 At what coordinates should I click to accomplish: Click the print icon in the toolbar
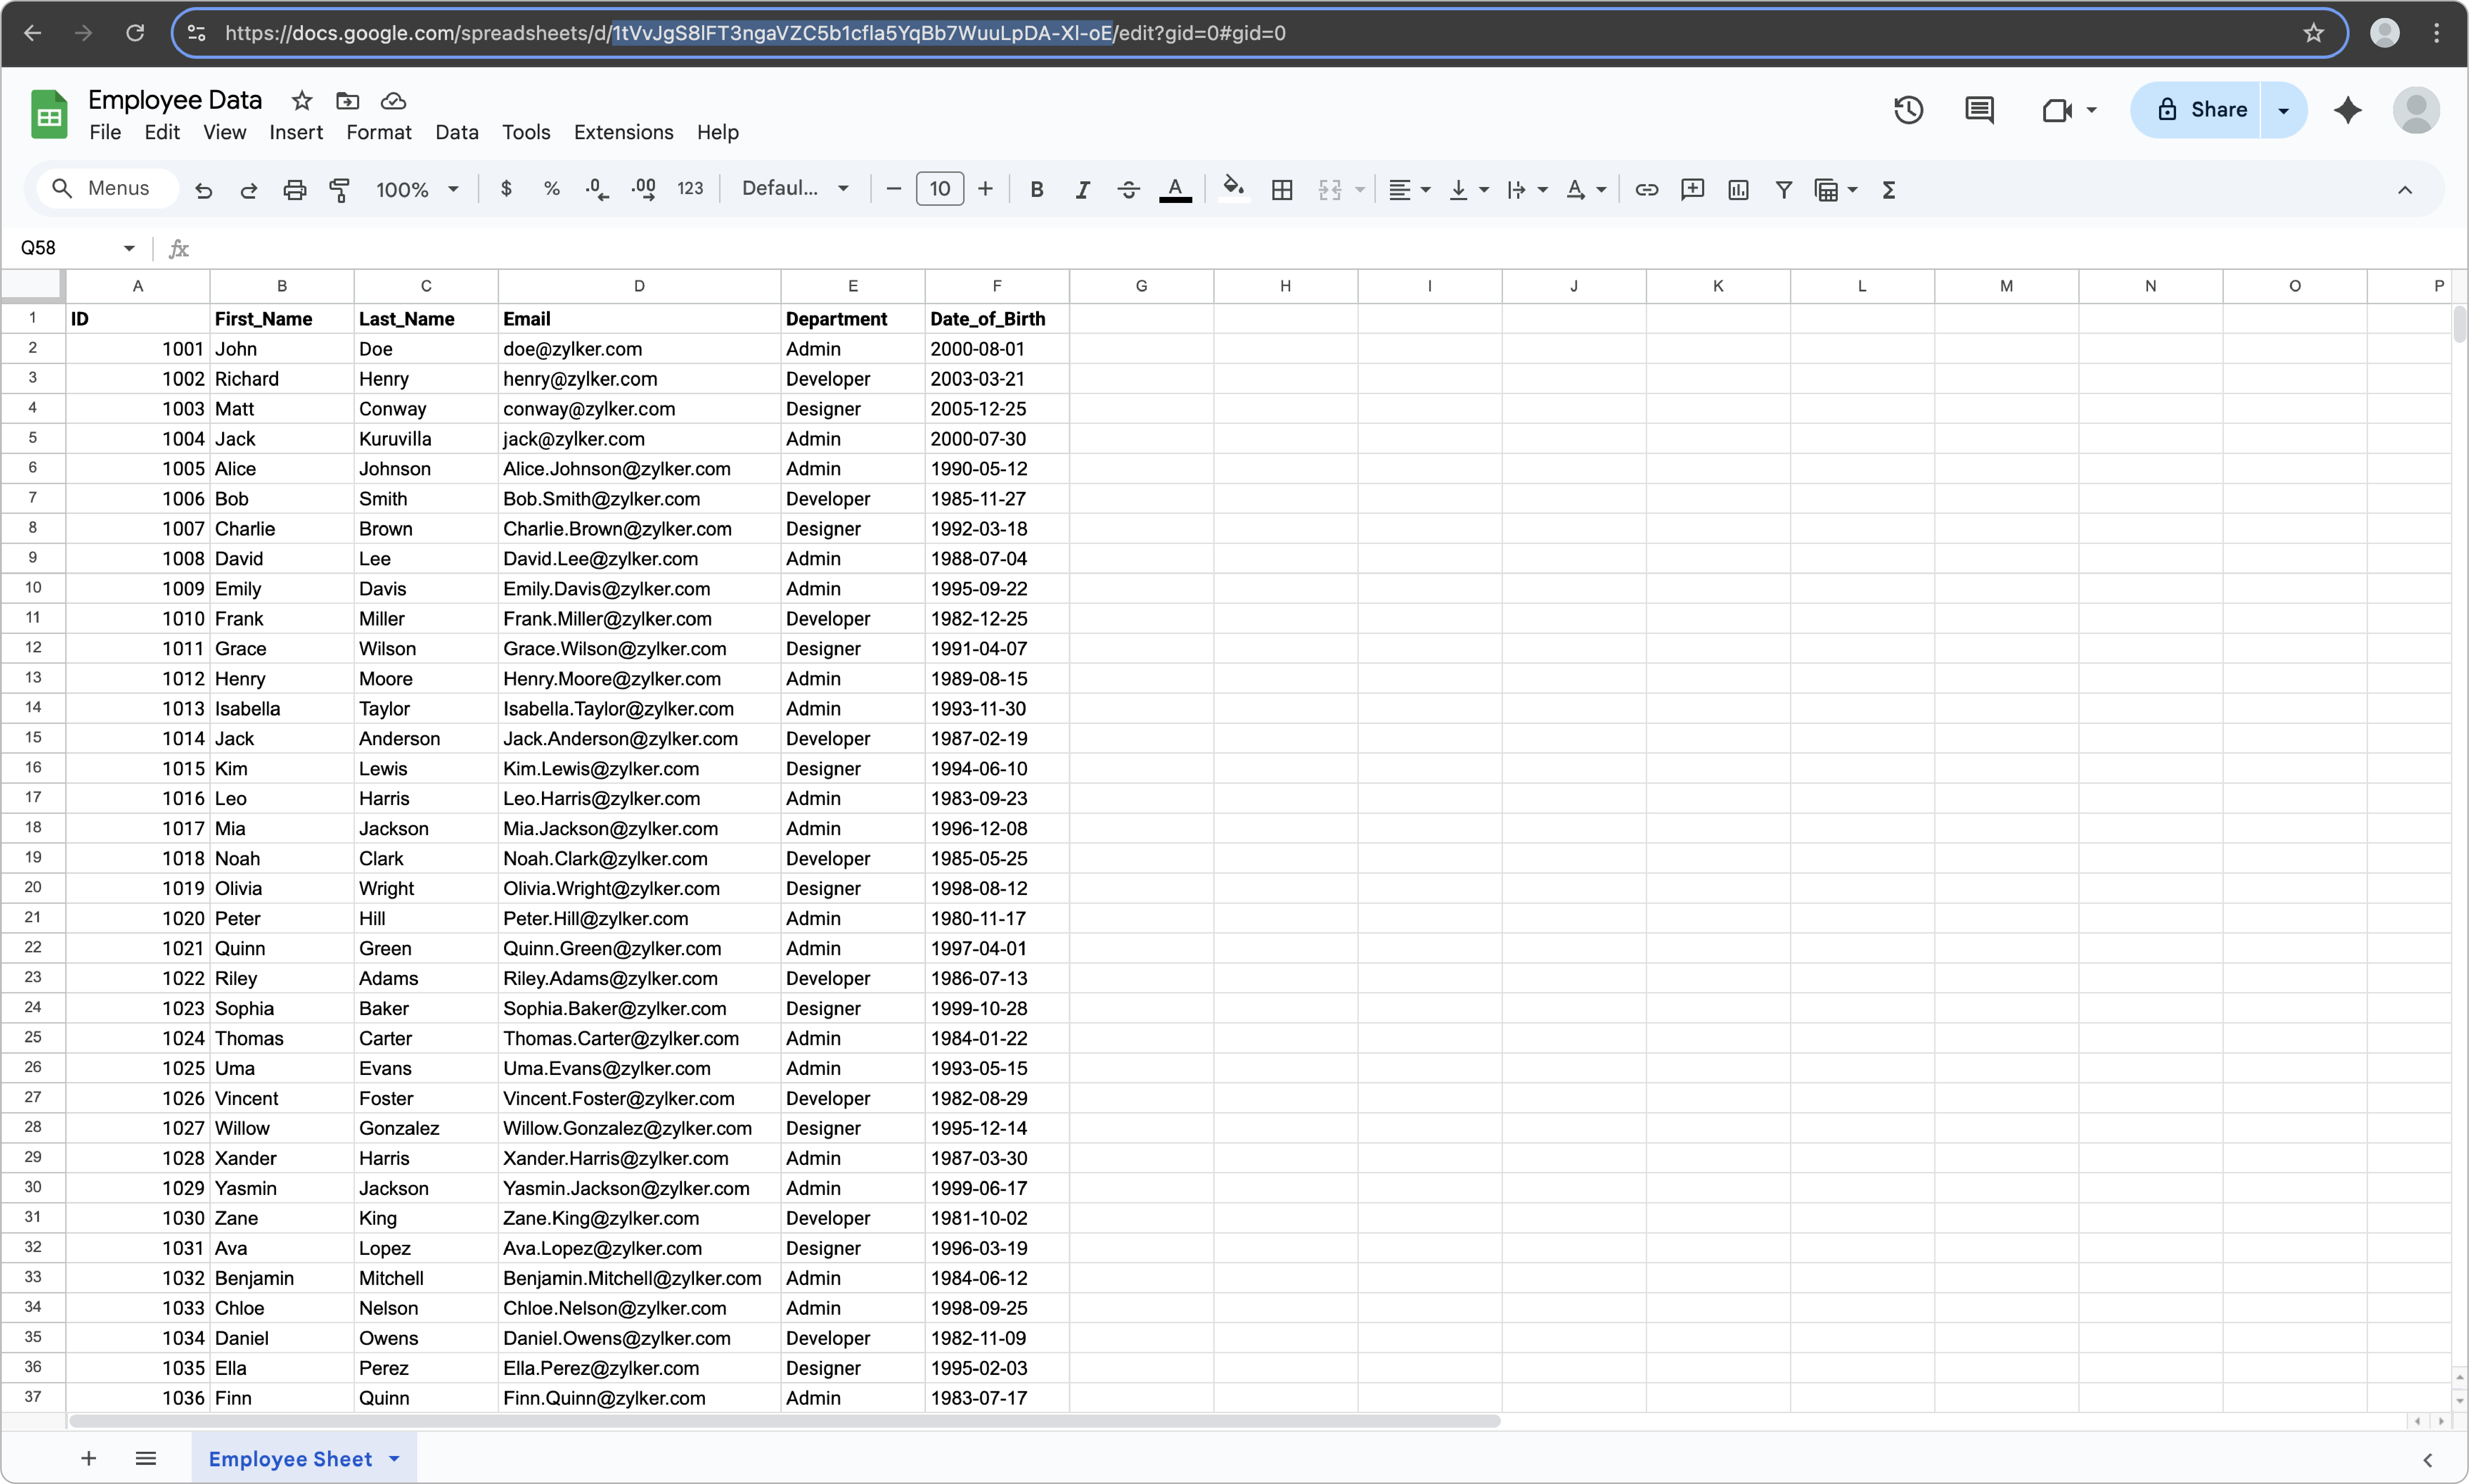pos(294,189)
